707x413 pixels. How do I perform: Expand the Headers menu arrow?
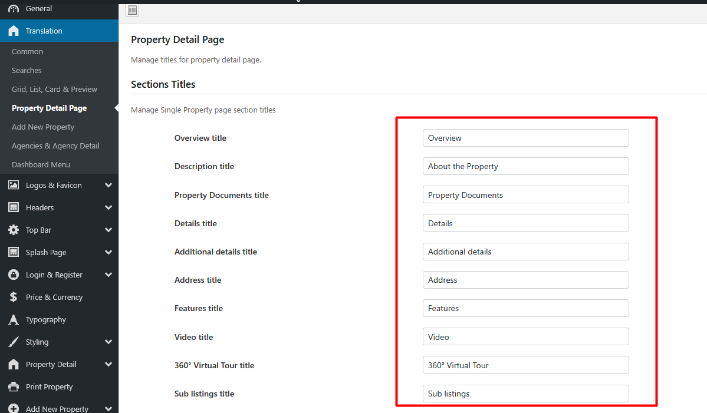click(108, 207)
